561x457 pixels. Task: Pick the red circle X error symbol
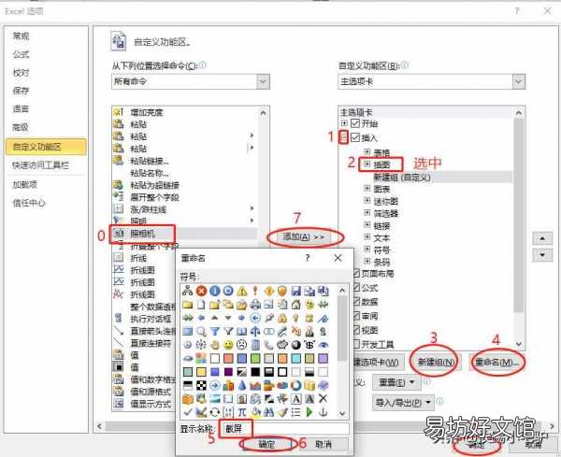click(201, 291)
